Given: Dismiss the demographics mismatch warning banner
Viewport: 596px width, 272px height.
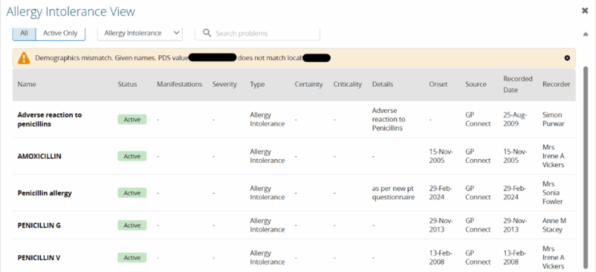Looking at the screenshot, I should [x=567, y=58].
